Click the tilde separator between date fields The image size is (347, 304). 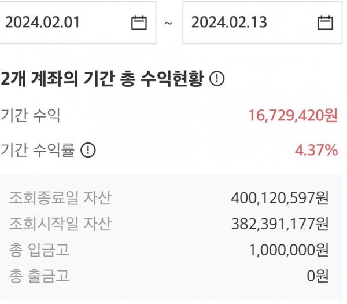pos(168,23)
